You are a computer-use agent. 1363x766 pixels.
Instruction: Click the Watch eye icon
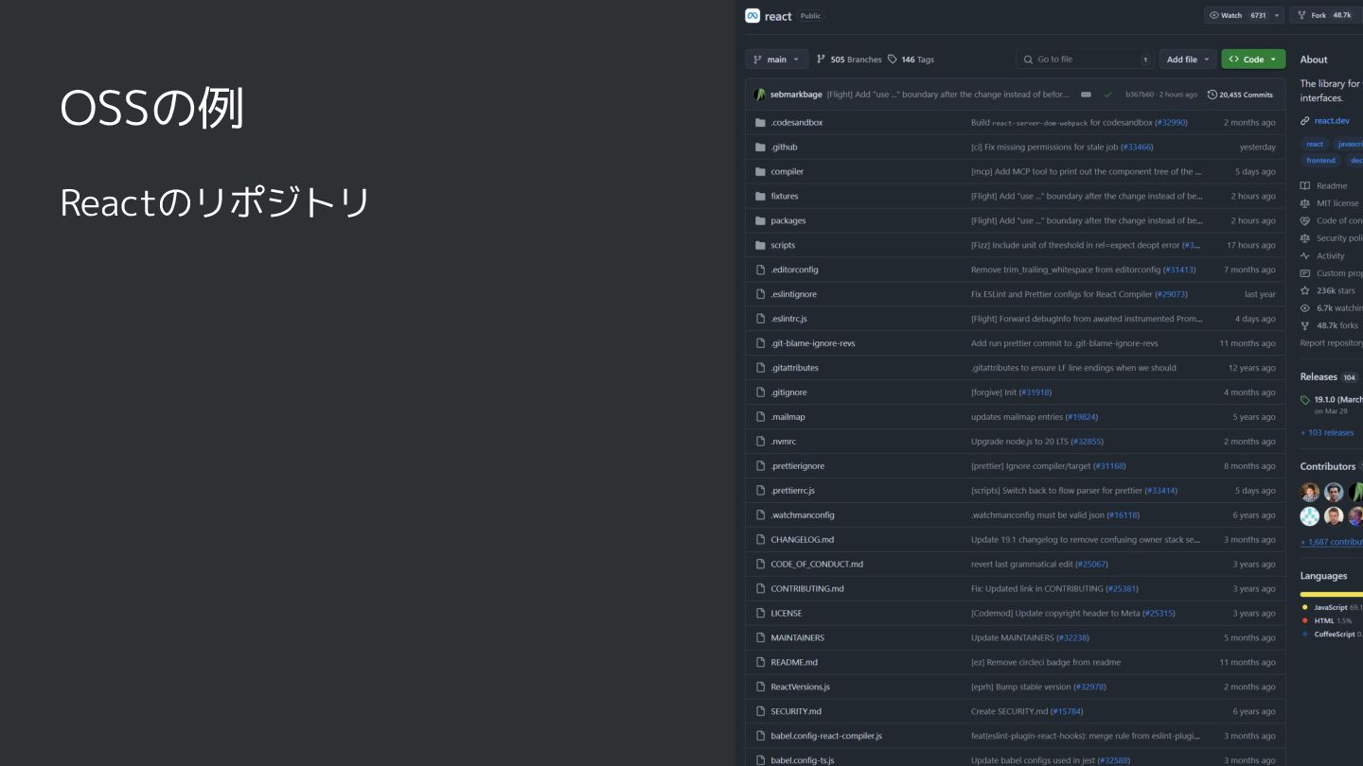tap(1214, 15)
